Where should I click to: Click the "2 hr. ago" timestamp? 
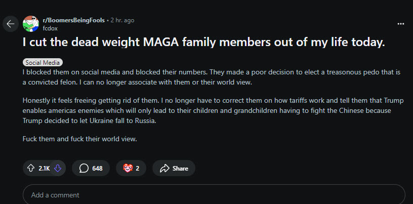122,20
